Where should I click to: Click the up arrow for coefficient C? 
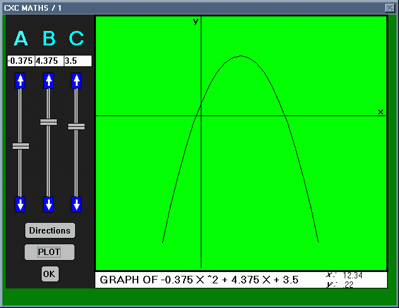(76, 81)
